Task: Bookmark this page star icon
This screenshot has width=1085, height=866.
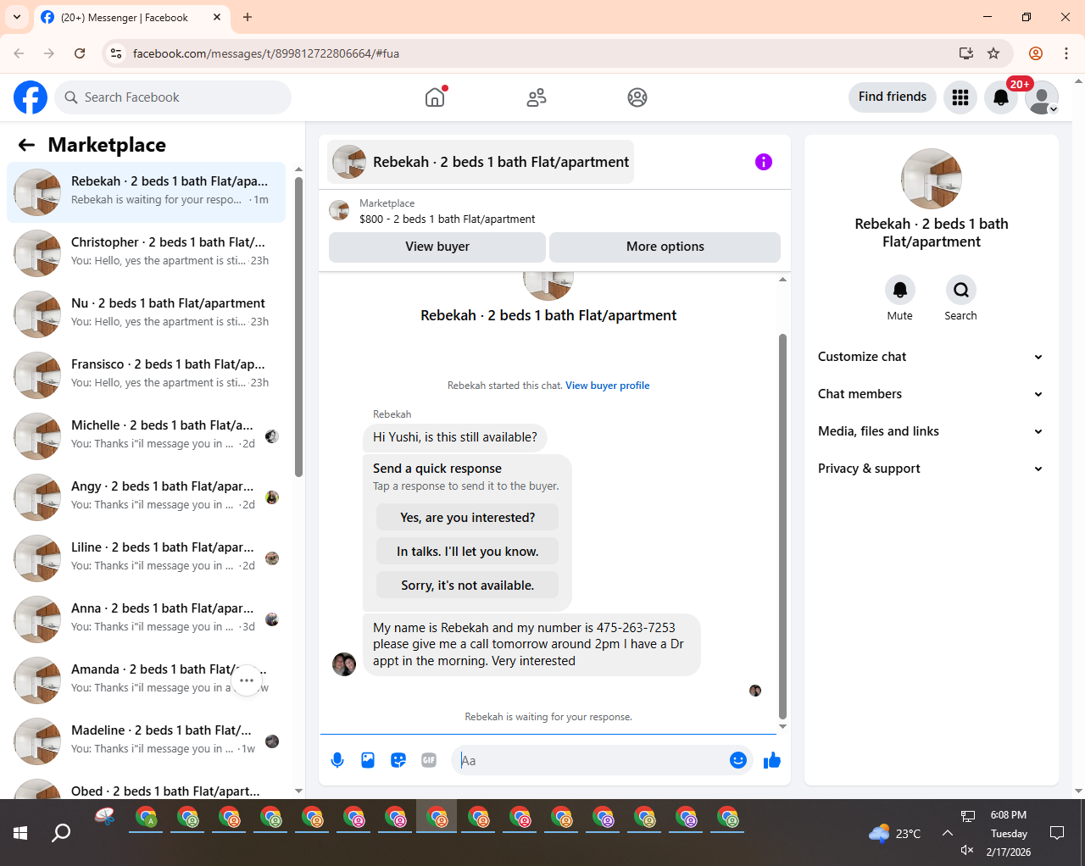Action: click(993, 53)
